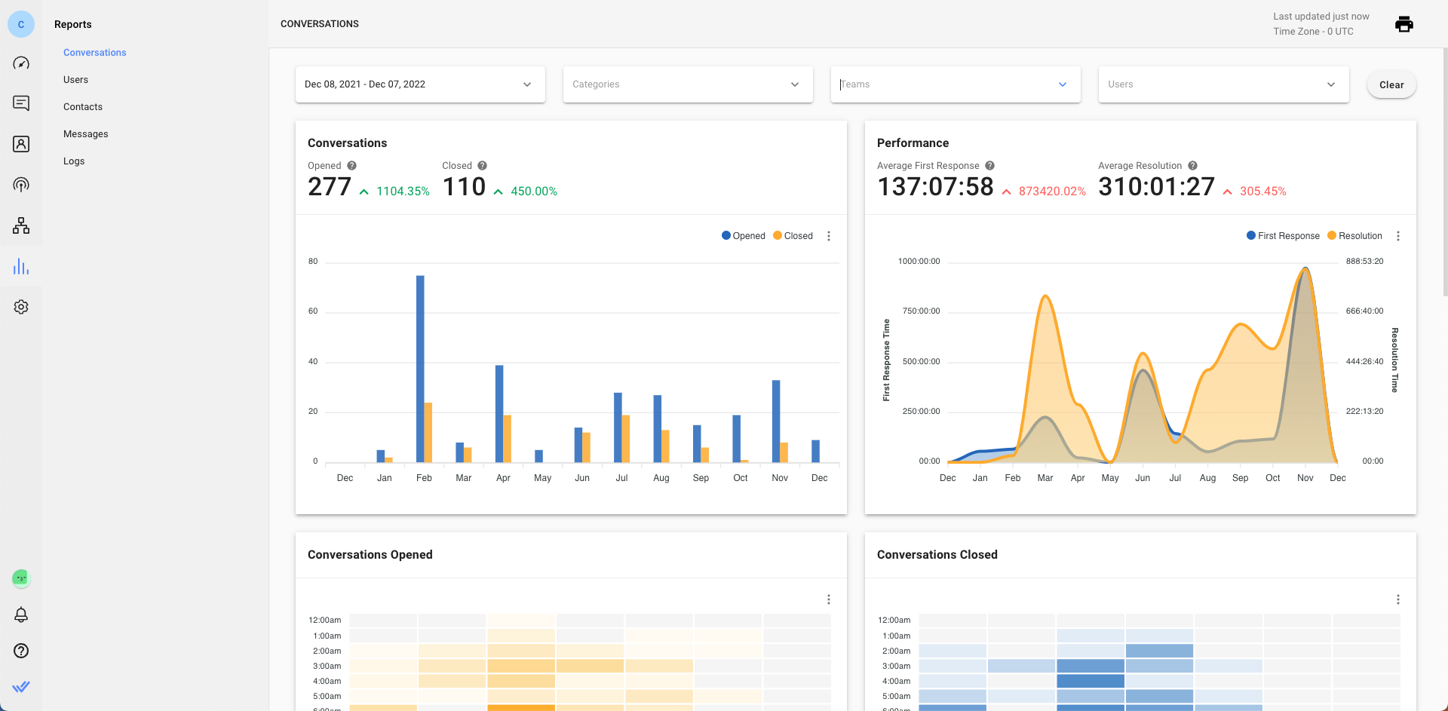This screenshot has width=1448, height=711.
Task: Click help icon next to Closed
Action: pyautogui.click(x=482, y=166)
